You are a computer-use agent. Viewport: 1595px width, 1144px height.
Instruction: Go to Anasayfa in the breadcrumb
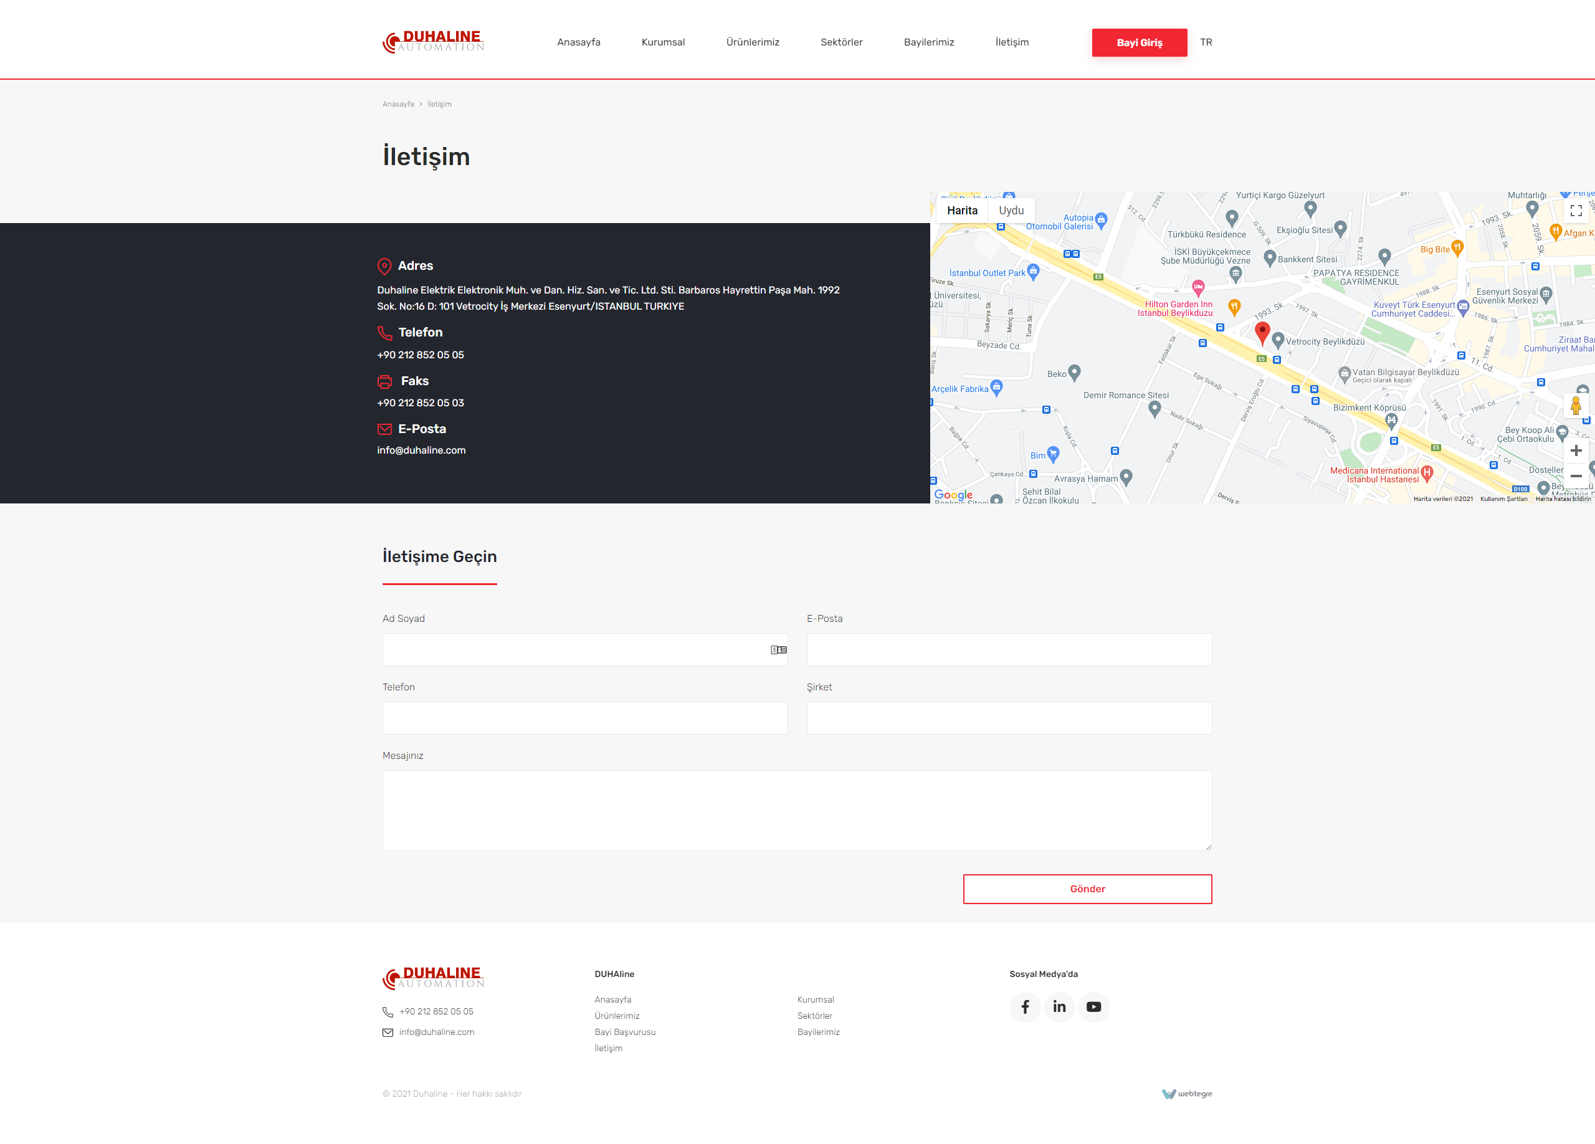398,104
